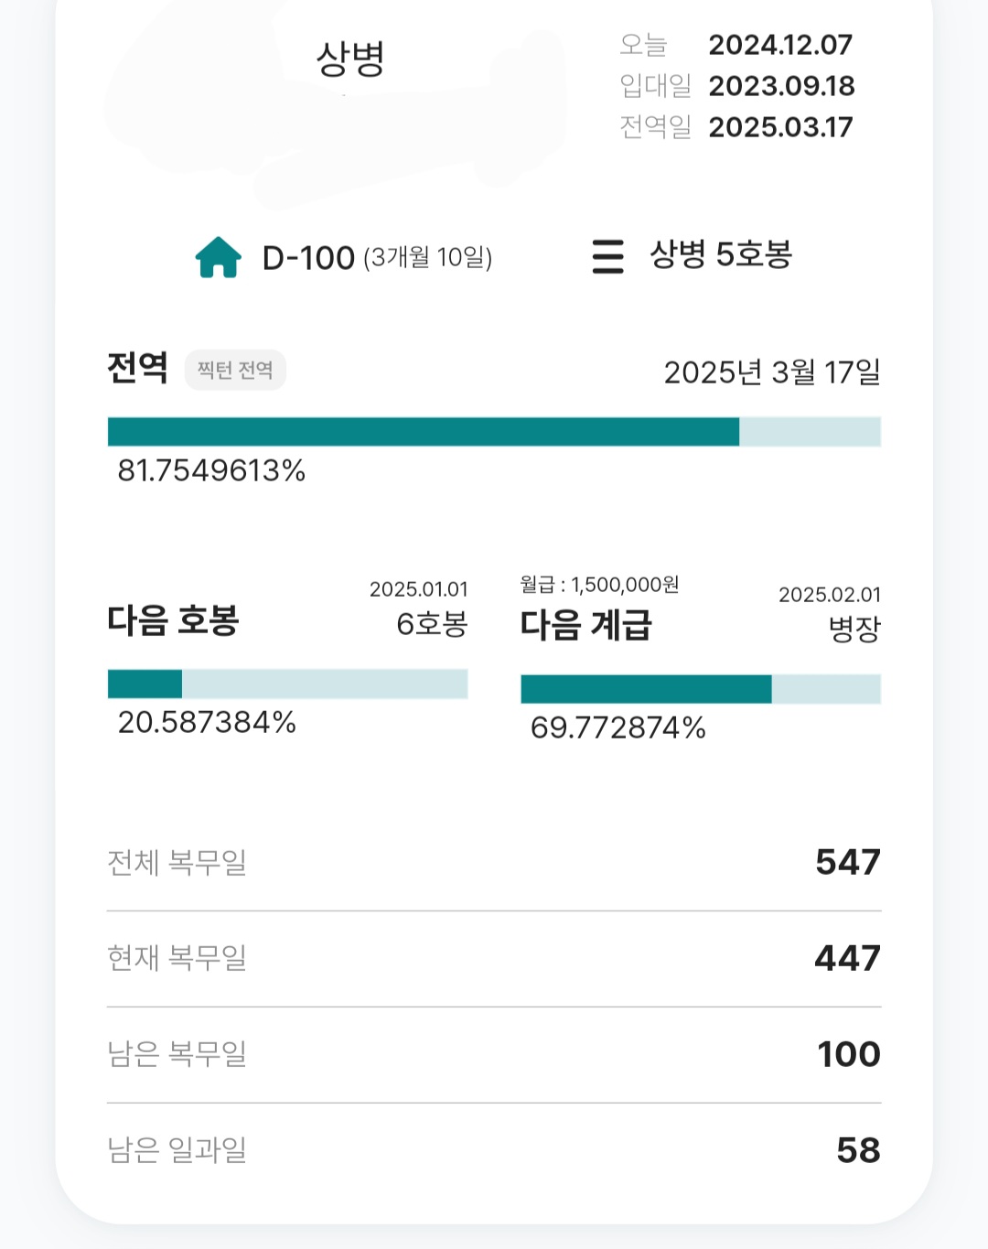Click the 병장 next rank label
Image resolution: width=988 pixels, height=1249 pixels.
click(x=854, y=629)
